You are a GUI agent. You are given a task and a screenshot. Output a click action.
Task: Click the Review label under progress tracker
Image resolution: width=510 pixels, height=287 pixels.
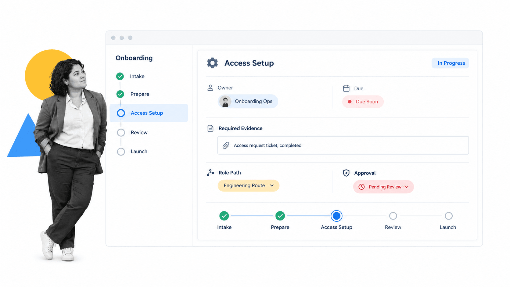tap(393, 227)
